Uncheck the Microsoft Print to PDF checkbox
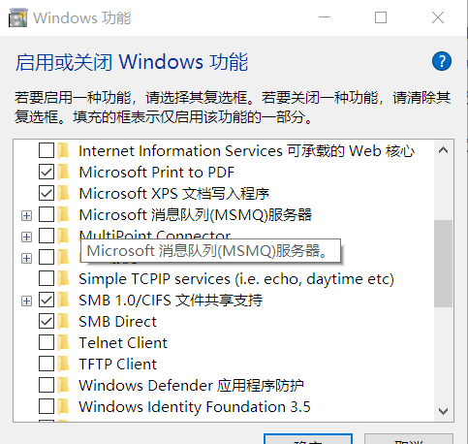 [x=47, y=172]
